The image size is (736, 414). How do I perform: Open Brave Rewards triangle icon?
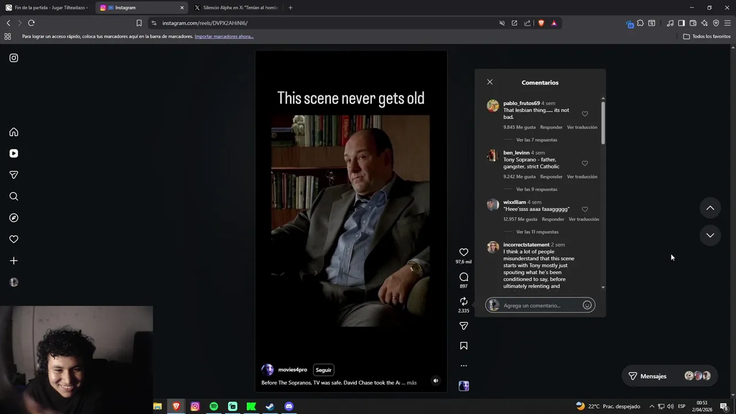point(554,23)
